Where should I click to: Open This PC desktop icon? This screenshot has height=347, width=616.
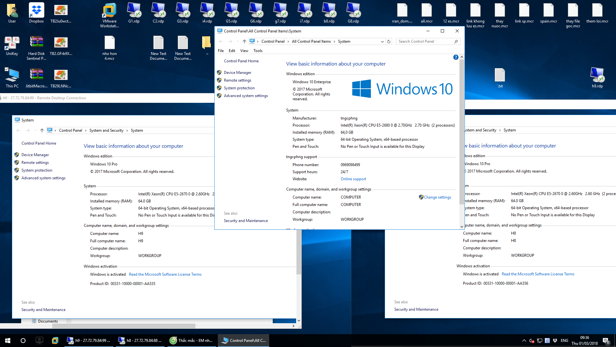[12, 77]
